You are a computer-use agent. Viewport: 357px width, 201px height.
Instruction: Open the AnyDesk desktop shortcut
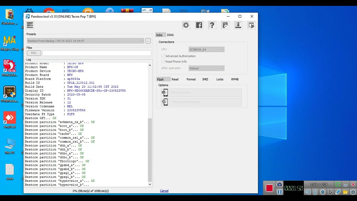point(9,120)
